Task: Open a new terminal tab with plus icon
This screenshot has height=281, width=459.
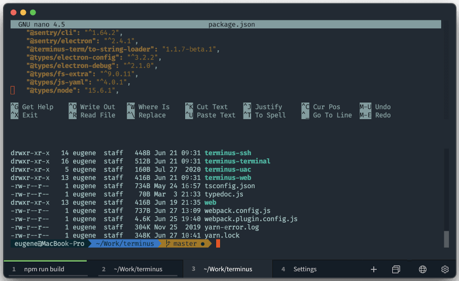Action: 374,269
